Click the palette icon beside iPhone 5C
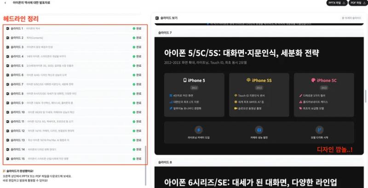The height and width of the screenshot is (188, 368). (x=313, y=80)
